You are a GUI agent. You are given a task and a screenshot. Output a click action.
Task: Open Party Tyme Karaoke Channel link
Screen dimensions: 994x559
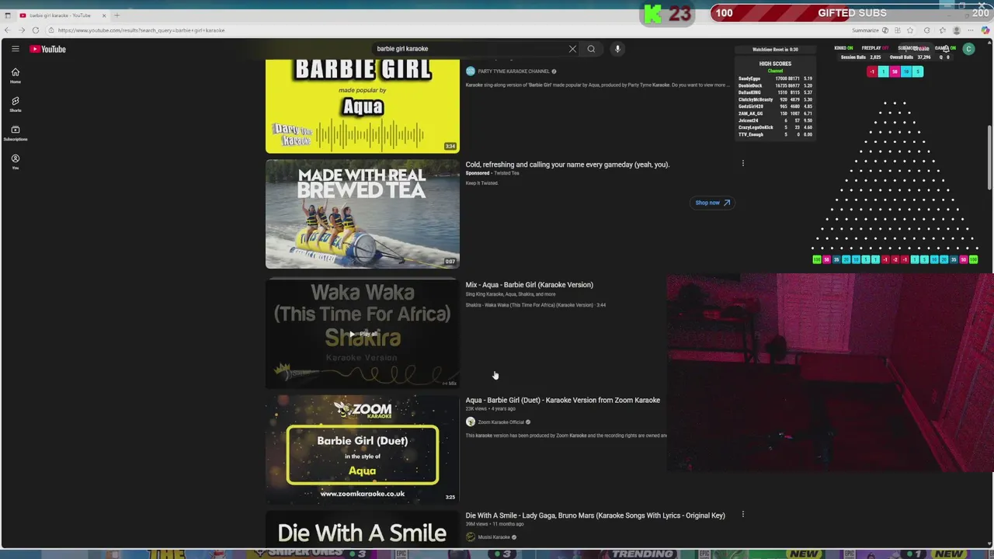(513, 71)
